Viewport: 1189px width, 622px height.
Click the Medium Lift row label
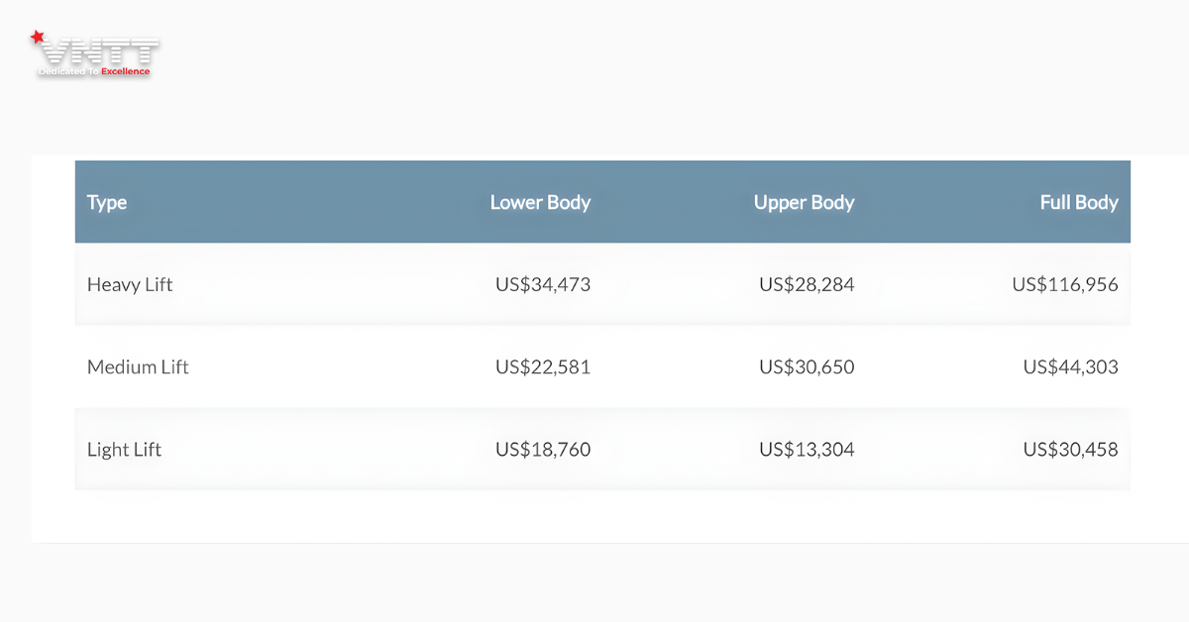(x=138, y=366)
